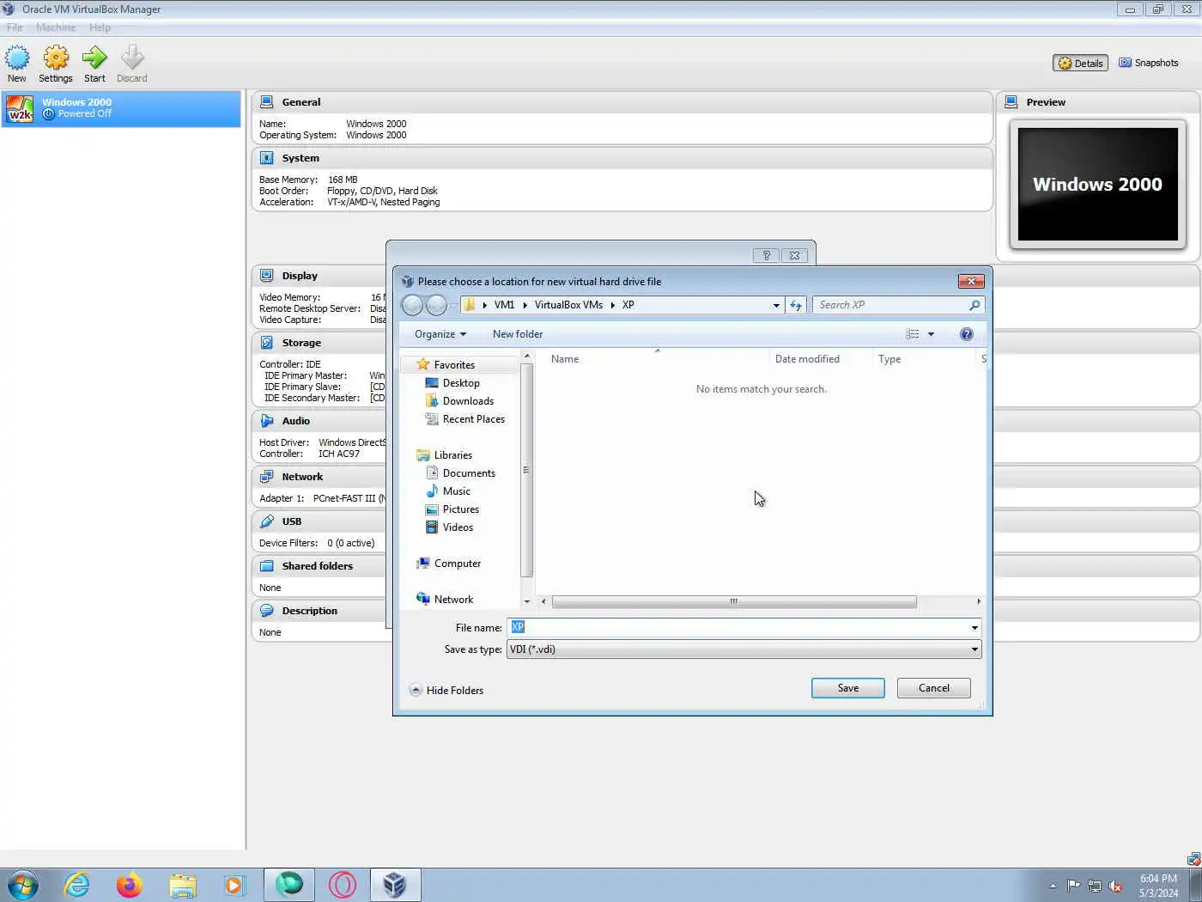Click the Shared folders section icon
The image size is (1202, 902).
coord(267,566)
